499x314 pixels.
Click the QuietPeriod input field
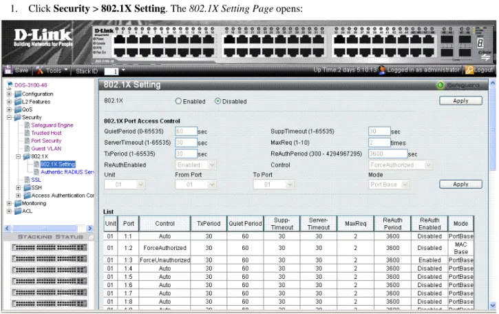click(x=186, y=132)
